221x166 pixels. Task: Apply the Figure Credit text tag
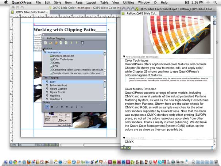57,92
